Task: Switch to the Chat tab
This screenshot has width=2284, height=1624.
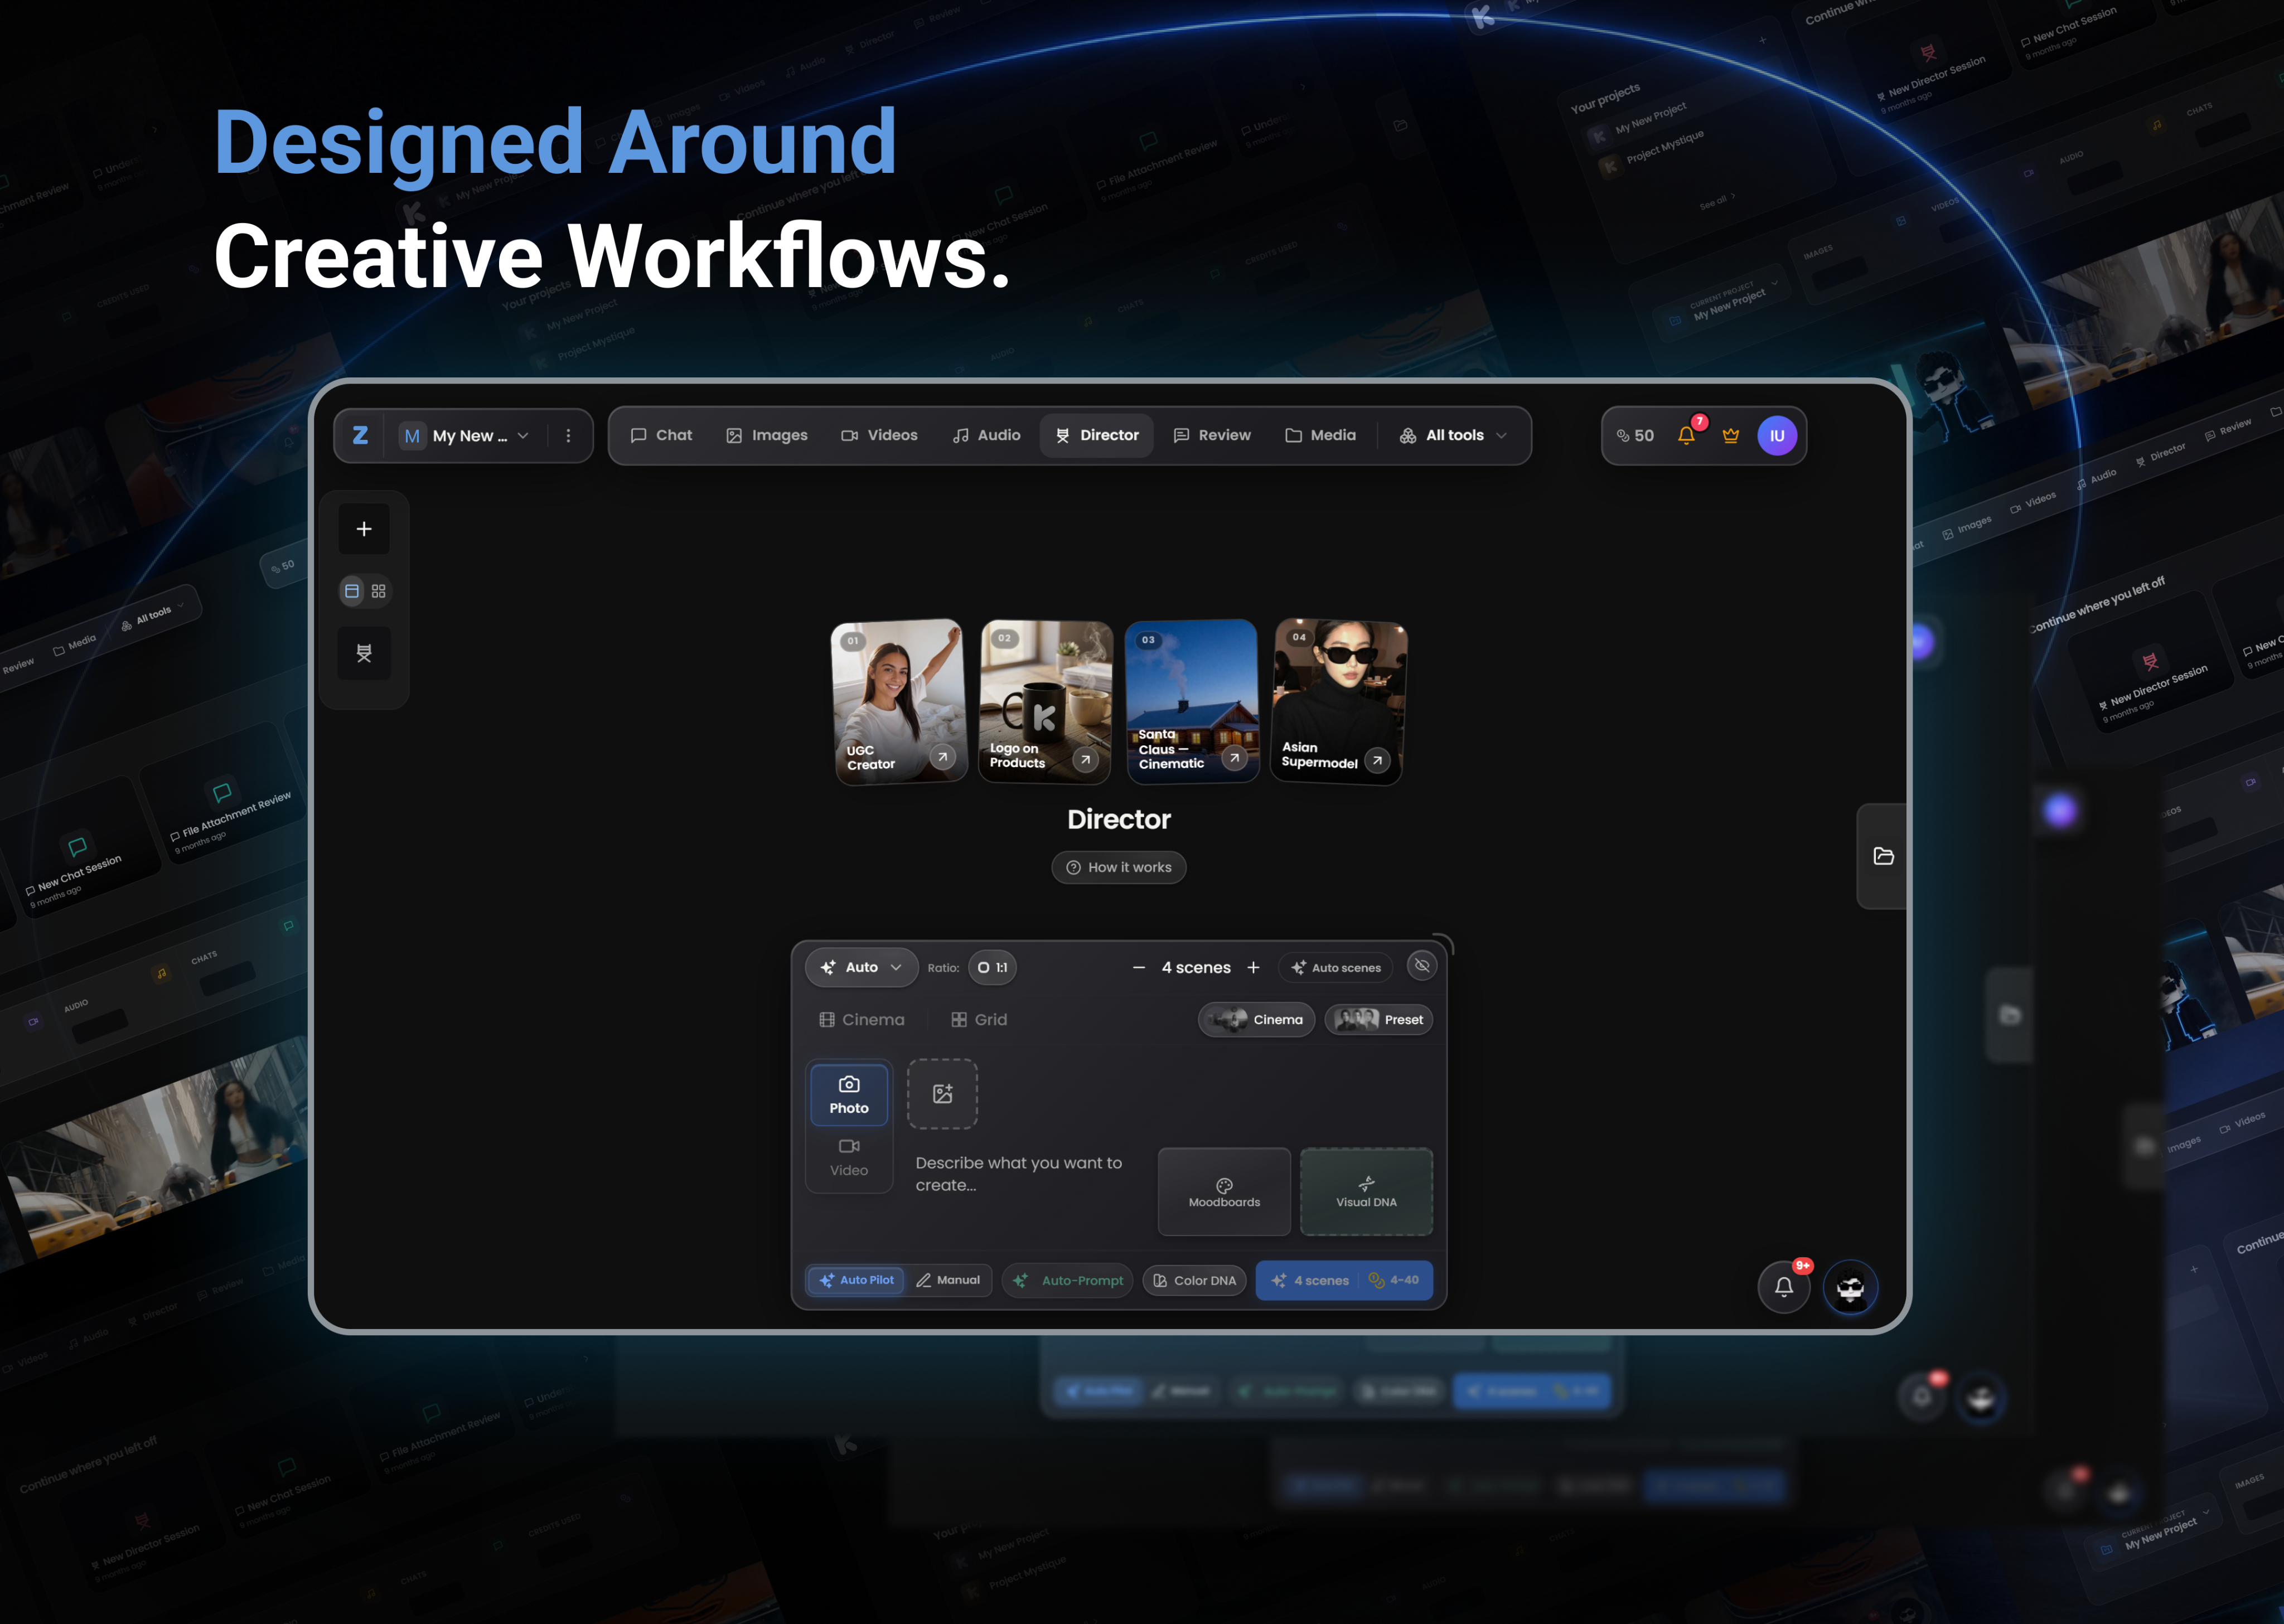Action: pos(661,435)
